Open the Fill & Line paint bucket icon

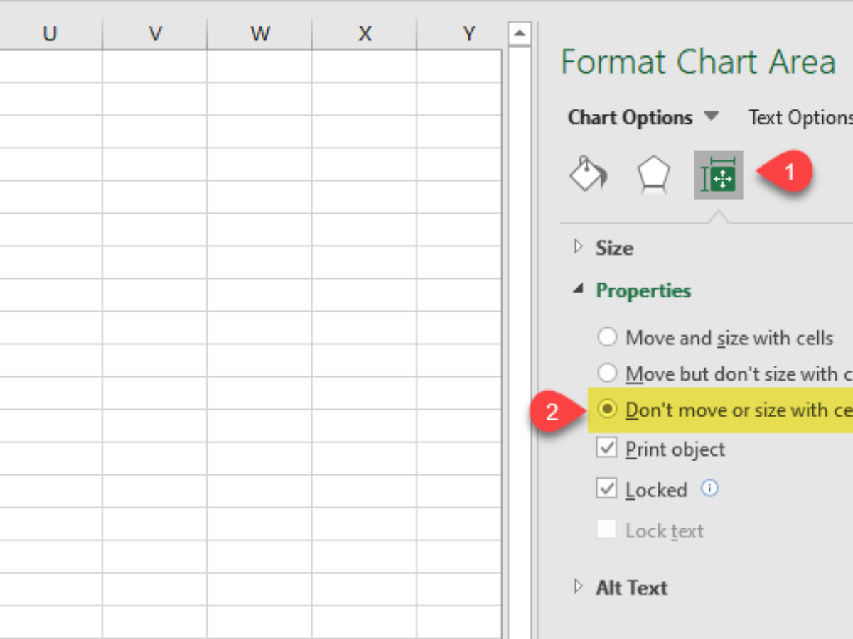pyautogui.click(x=588, y=175)
